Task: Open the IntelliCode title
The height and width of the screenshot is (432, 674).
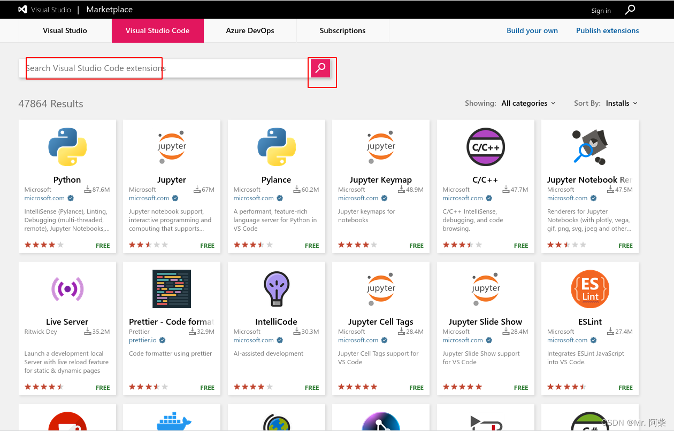Action: tap(277, 322)
